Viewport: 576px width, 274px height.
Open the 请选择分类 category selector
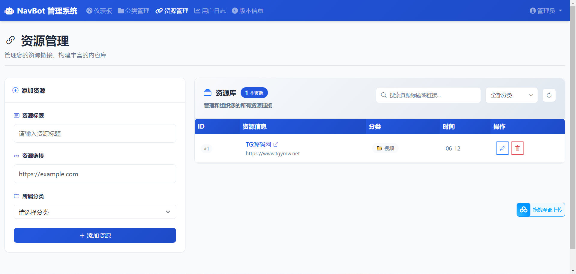click(x=95, y=212)
